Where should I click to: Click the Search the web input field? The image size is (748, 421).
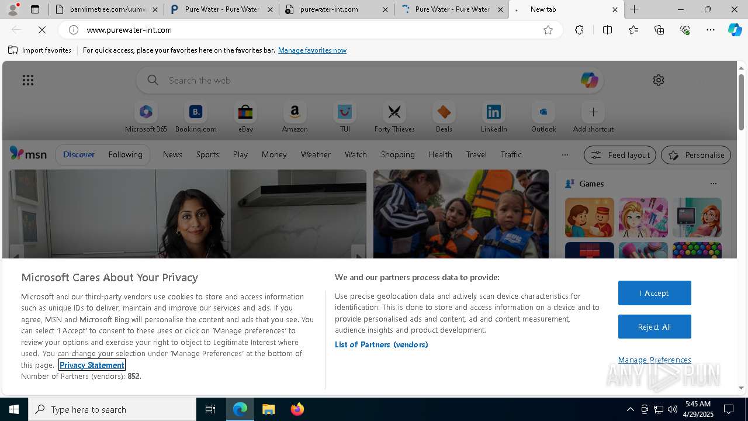click(x=370, y=80)
